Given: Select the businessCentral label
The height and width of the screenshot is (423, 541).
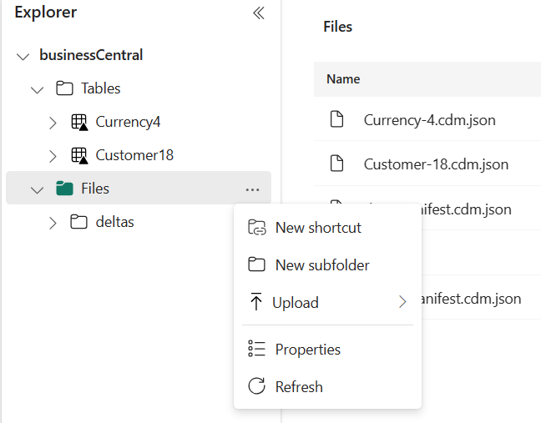Looking at the screenshot, I should click(91, 55).
